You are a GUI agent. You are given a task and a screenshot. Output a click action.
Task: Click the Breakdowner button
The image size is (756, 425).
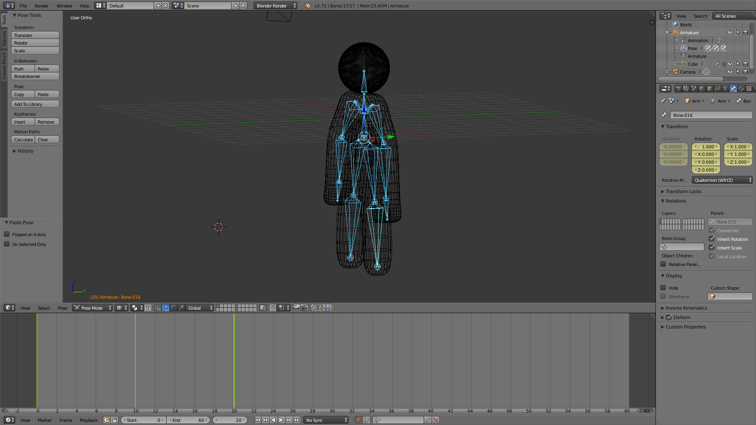[35, 76]
